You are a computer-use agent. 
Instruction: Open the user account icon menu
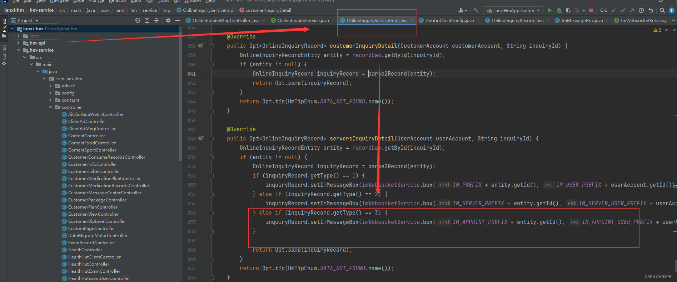click(462, 10)
